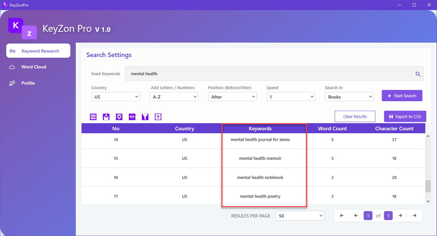Click the waveform toolbar icon
437x236 pixels.
coord(132,117)
